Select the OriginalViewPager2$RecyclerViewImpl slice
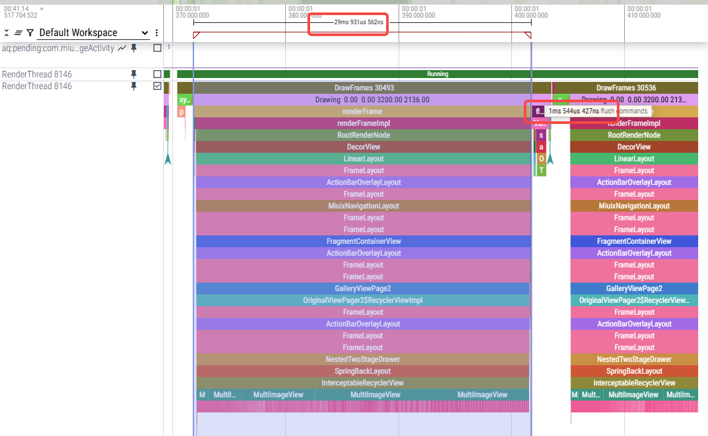Screen dimensions: 708x436 pyautogui.click(x=363, y=300)
